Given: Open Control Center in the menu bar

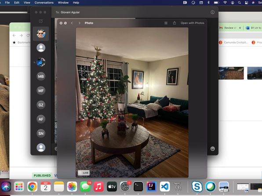Looking at the screenshot, I should click(x=246, y=3).
